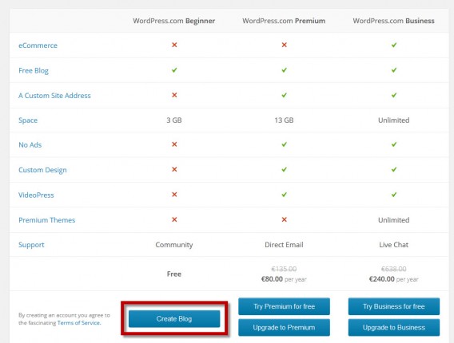
Task: Open the eCommerce feature link
Action: point(38,45)
